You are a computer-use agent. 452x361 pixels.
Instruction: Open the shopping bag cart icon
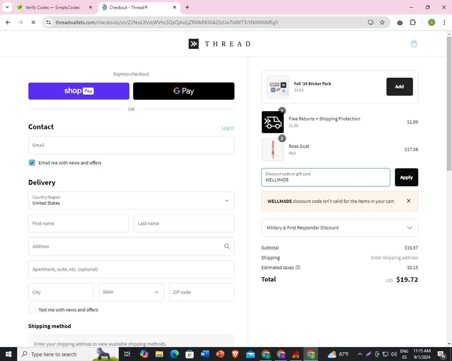(x=414, y=44)
